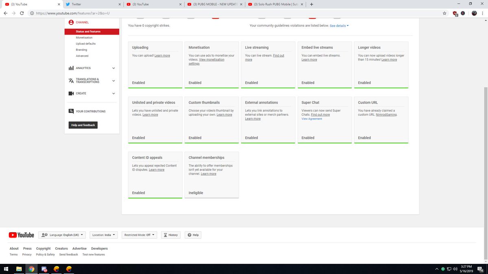Select Advanced in the sidebar
This screenshot has width=488, height=274.
point(82,56)
